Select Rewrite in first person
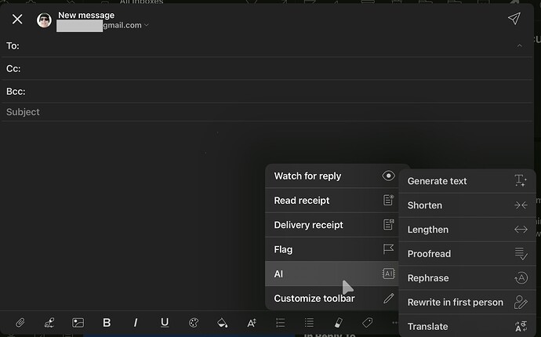Image resolution: width=541 pixels, height=337 pixels. [467, 303]
